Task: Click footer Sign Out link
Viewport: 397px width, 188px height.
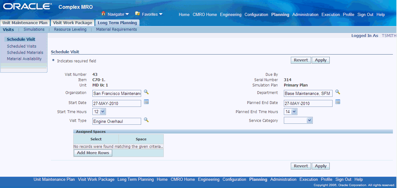Action: (x=343, y=180)
